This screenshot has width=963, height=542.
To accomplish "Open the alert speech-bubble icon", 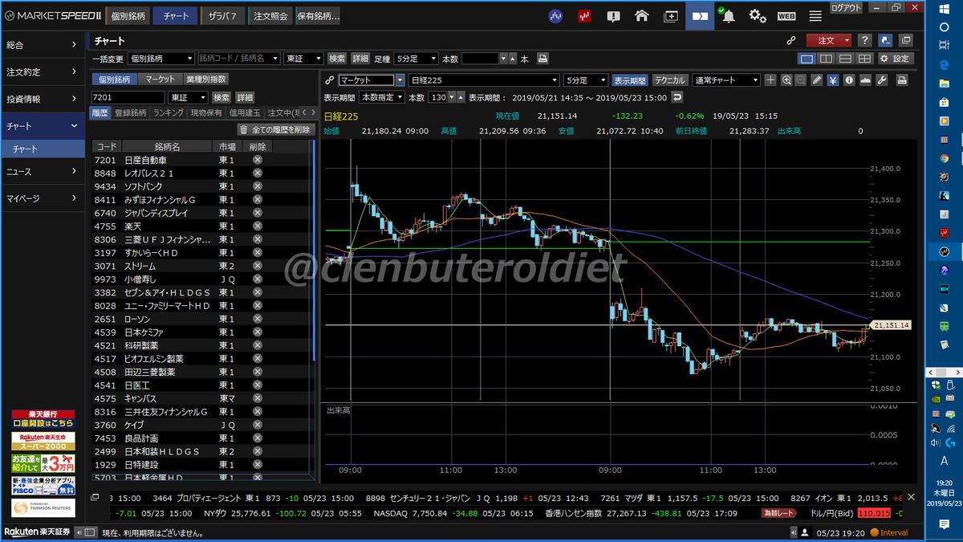I will [613, 15].
